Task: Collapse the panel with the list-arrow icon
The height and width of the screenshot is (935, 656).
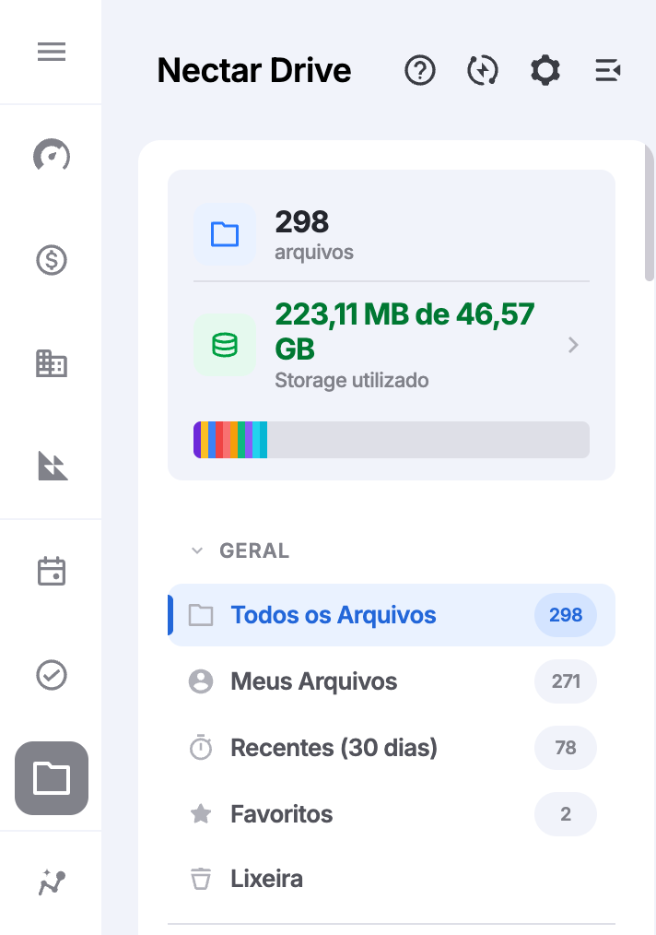Action: 608,70
